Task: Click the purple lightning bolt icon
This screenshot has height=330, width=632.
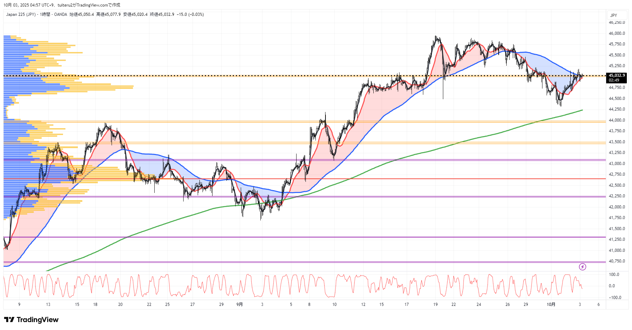Action: tap(582, 267)
